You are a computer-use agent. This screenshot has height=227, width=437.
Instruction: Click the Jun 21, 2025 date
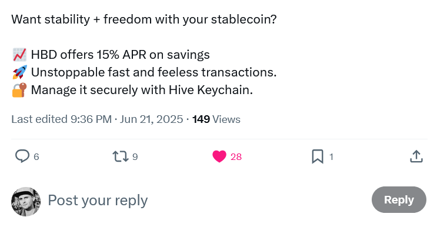[151, 119]
